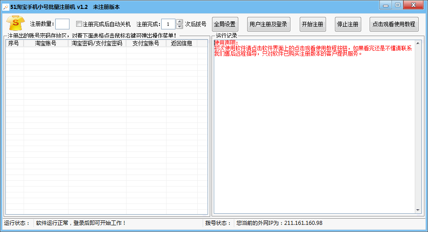Maximize the registration tool window
This screenshot has height=232, width=428.
pos(398,5)
